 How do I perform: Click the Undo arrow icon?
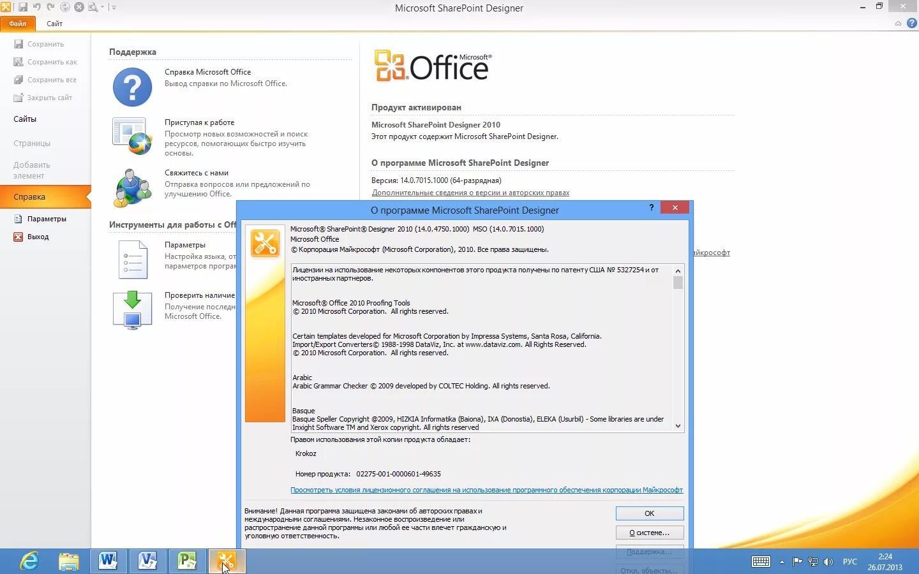tap(37, 6)
